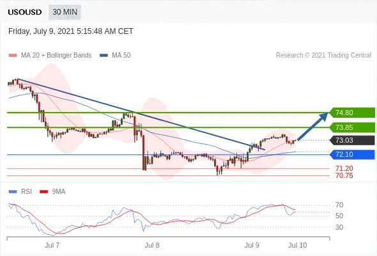Click the 70.75 red support label

coord(344,175)
